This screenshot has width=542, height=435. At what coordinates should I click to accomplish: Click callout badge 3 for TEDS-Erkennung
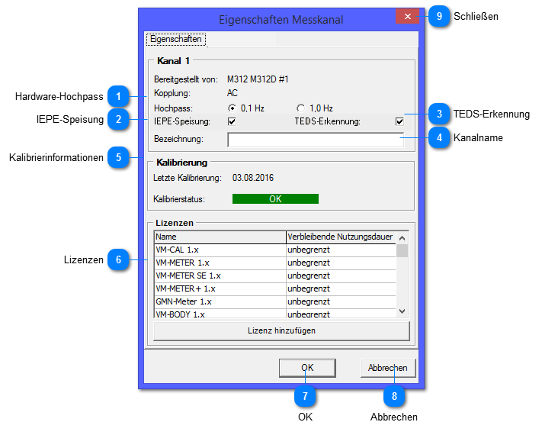click(438, 114)
